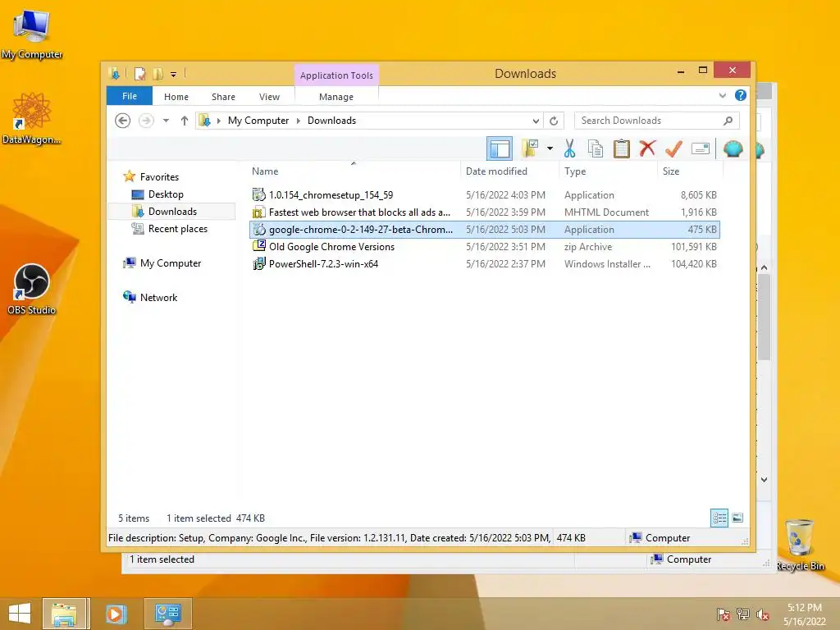Open the folder options dropdown arrow
This screenshot has width=840, height=630.
[550, 148]
